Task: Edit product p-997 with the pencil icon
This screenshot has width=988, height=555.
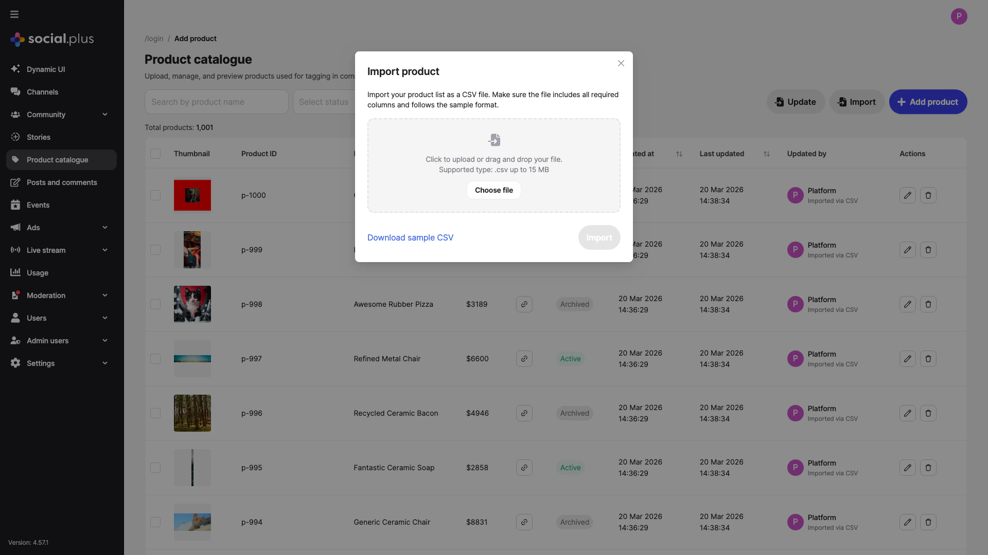Action: [907, 359]
